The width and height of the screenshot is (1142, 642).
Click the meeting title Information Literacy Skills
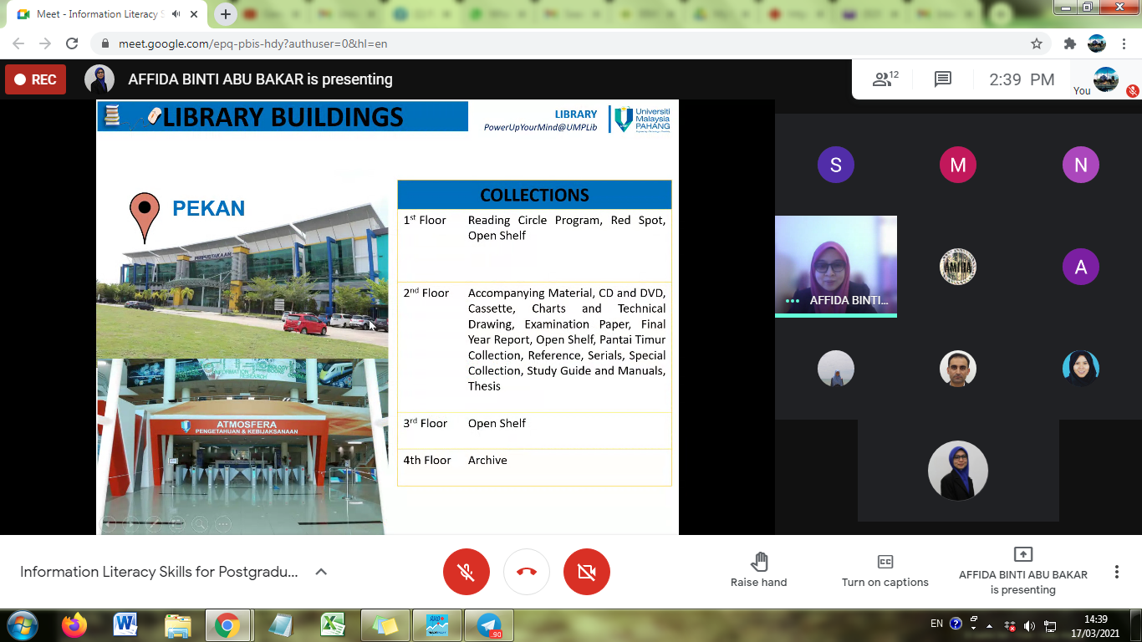pyautogui.click(x=159, y=572)
